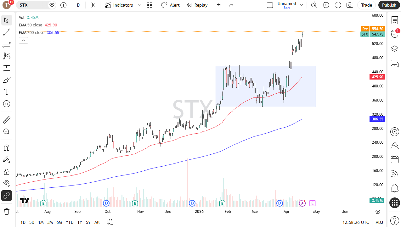The height and width of the screenshot is (227, 401).
Task: Open time axis settings gear
Action: click(x=378, y=212)
